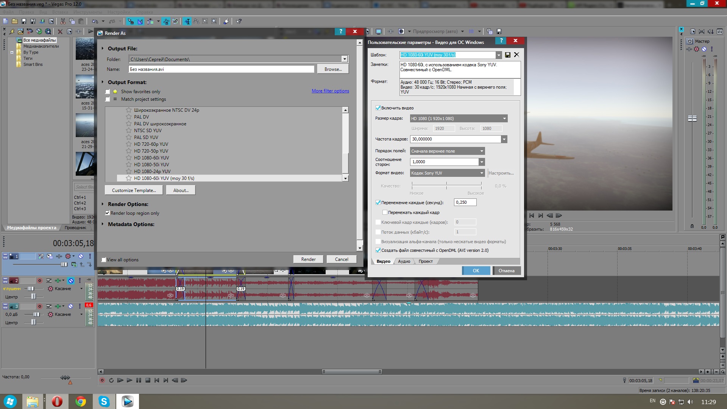Image resolution: width=727 pixels, height=409 pixels.
Task: Check Перемежать каждый кадр option
Action: coord(385,212)
